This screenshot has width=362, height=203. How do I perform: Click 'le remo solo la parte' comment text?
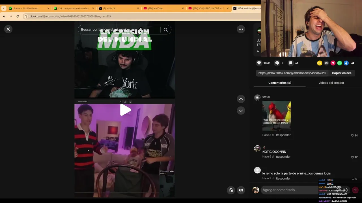click(x=296, y=173)
